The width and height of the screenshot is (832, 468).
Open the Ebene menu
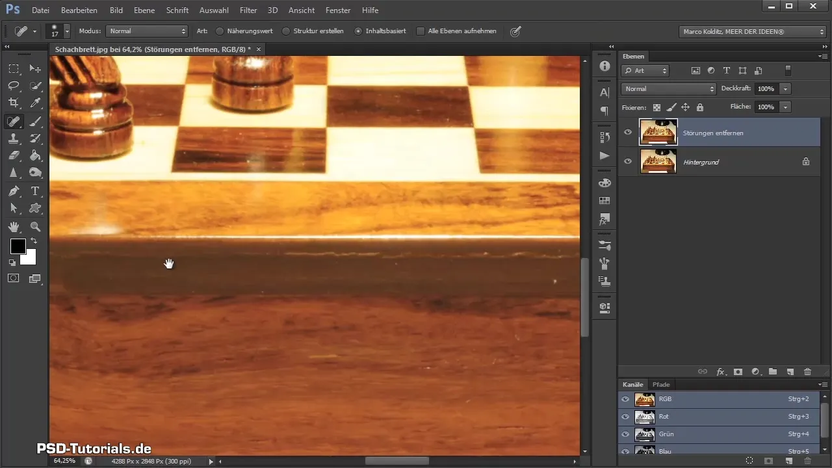(x=144, y=10)
